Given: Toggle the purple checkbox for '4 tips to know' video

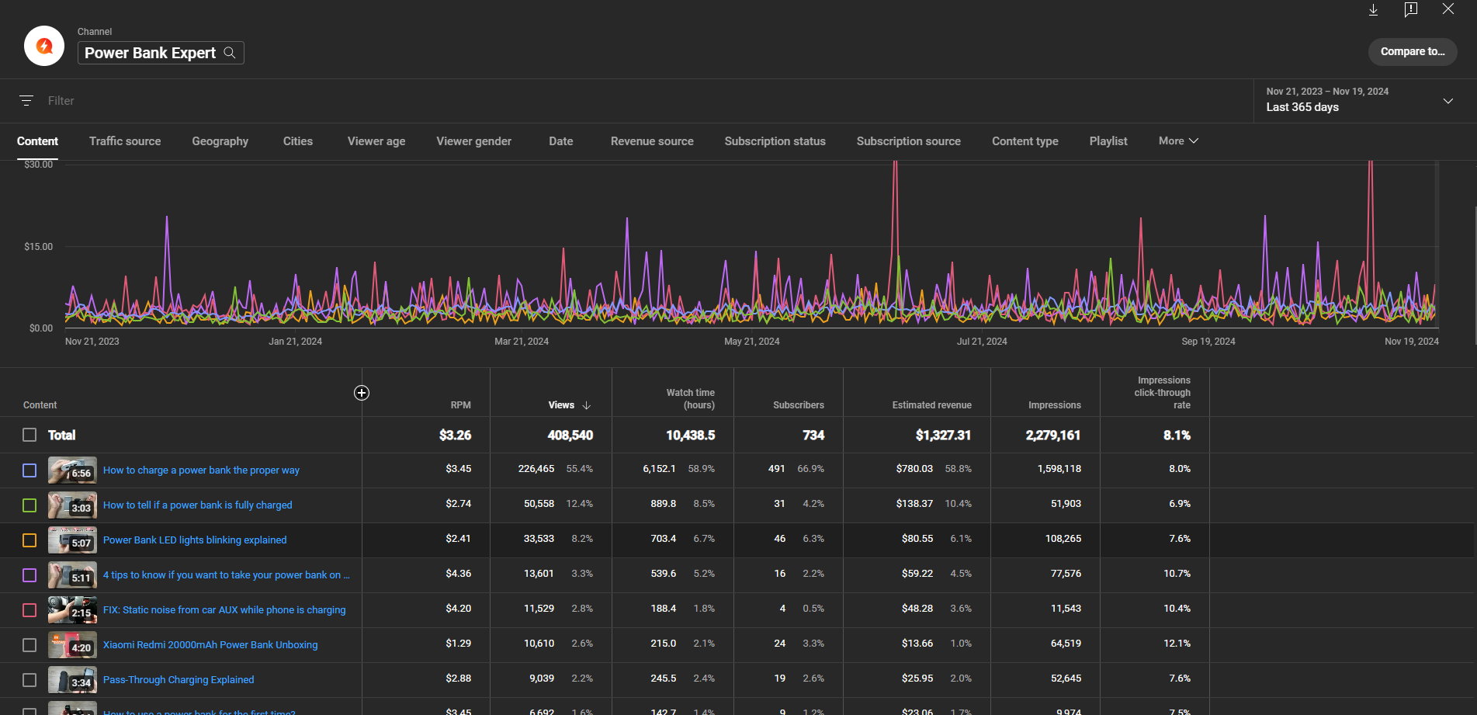Looking at the screenshot, I should click(x=29, y=575).
